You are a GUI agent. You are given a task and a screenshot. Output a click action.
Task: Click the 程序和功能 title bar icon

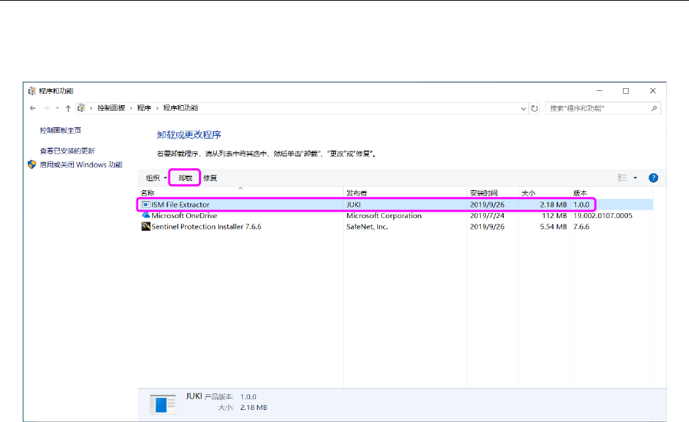pyautogui.click(x=32, y=91)
